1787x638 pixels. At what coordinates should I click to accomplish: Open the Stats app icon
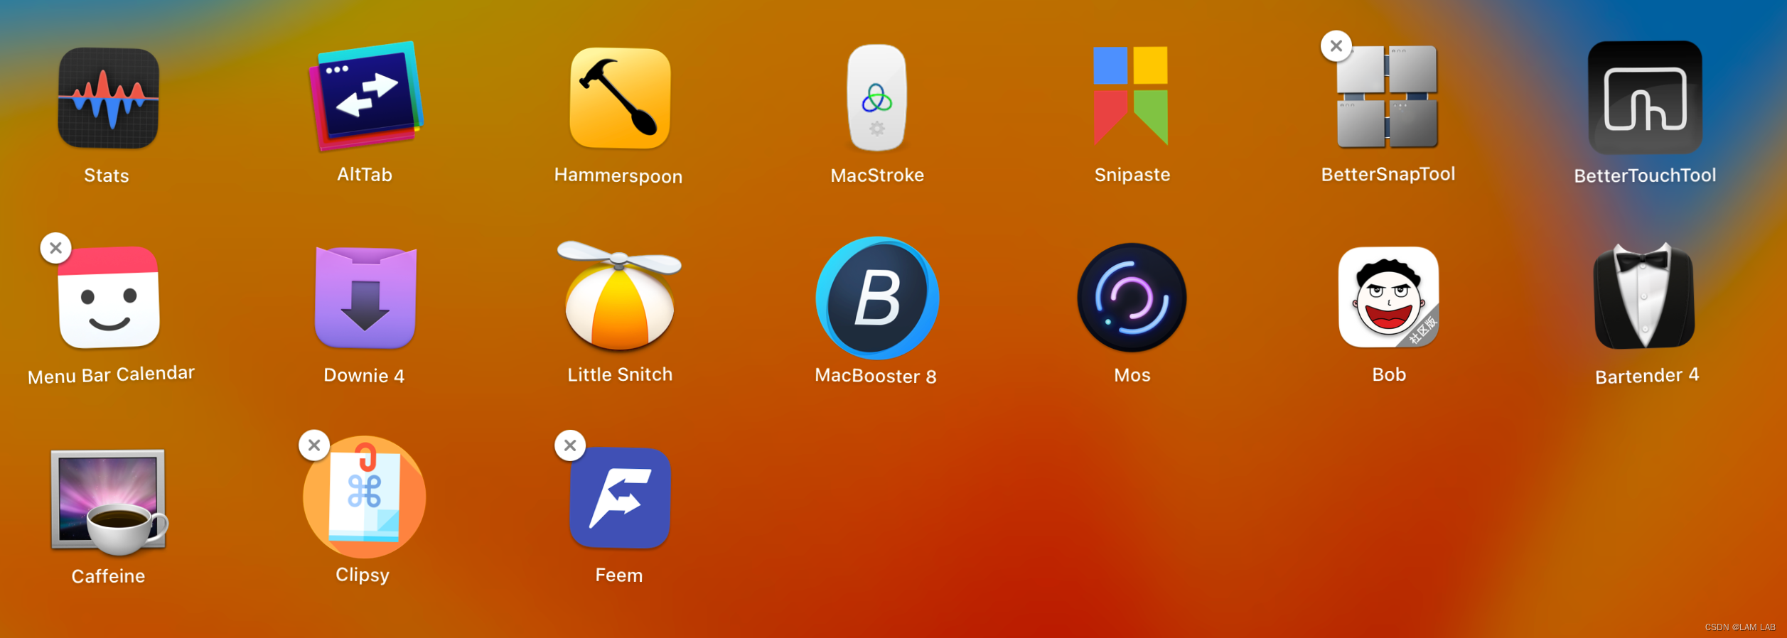(x=108, y=98)
